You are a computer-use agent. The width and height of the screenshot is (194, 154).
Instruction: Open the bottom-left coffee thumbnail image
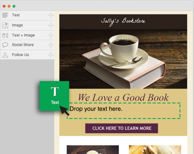[93, 150]
